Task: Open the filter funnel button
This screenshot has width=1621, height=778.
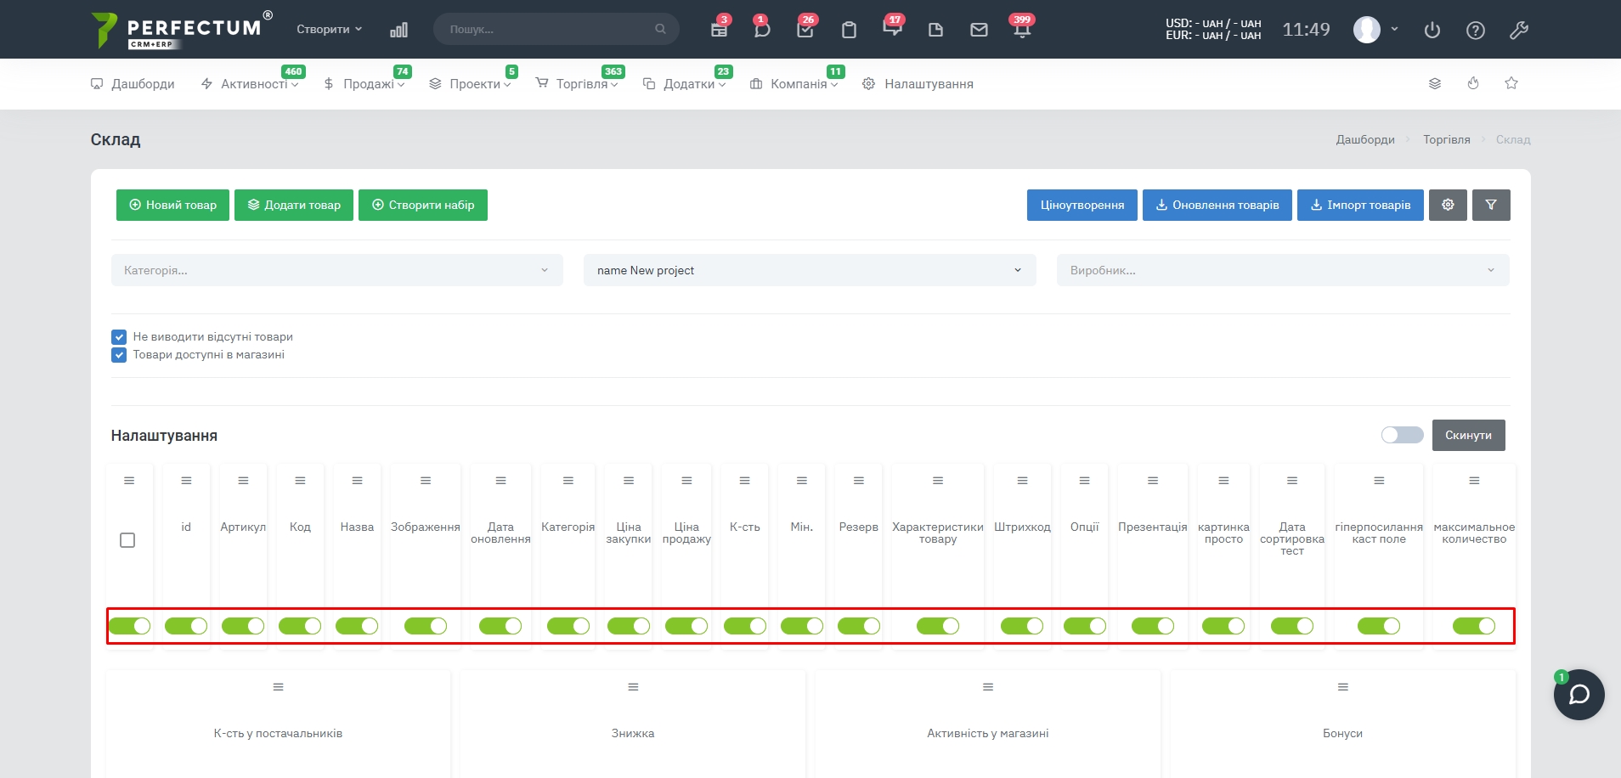Action: pos(1491,205)
